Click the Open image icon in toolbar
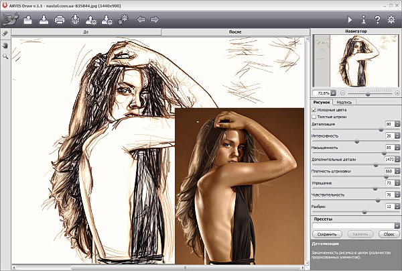The height and width of the screenshot is (271, 402). 28,19
